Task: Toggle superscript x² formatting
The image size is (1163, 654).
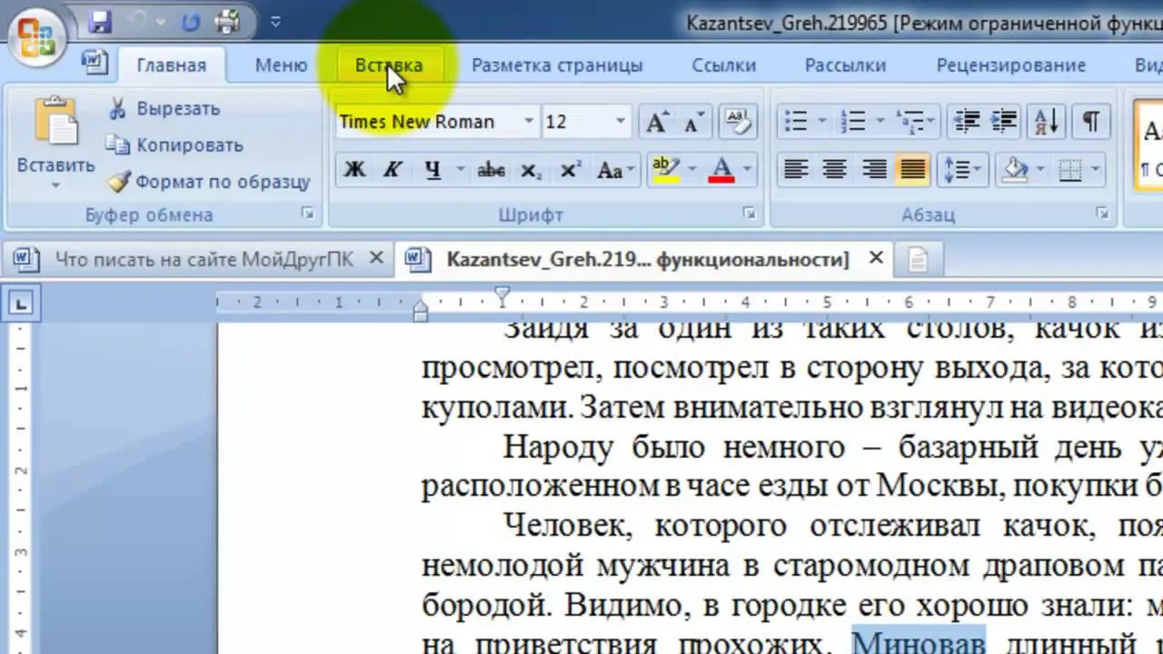Action: [x=571, y=170]
